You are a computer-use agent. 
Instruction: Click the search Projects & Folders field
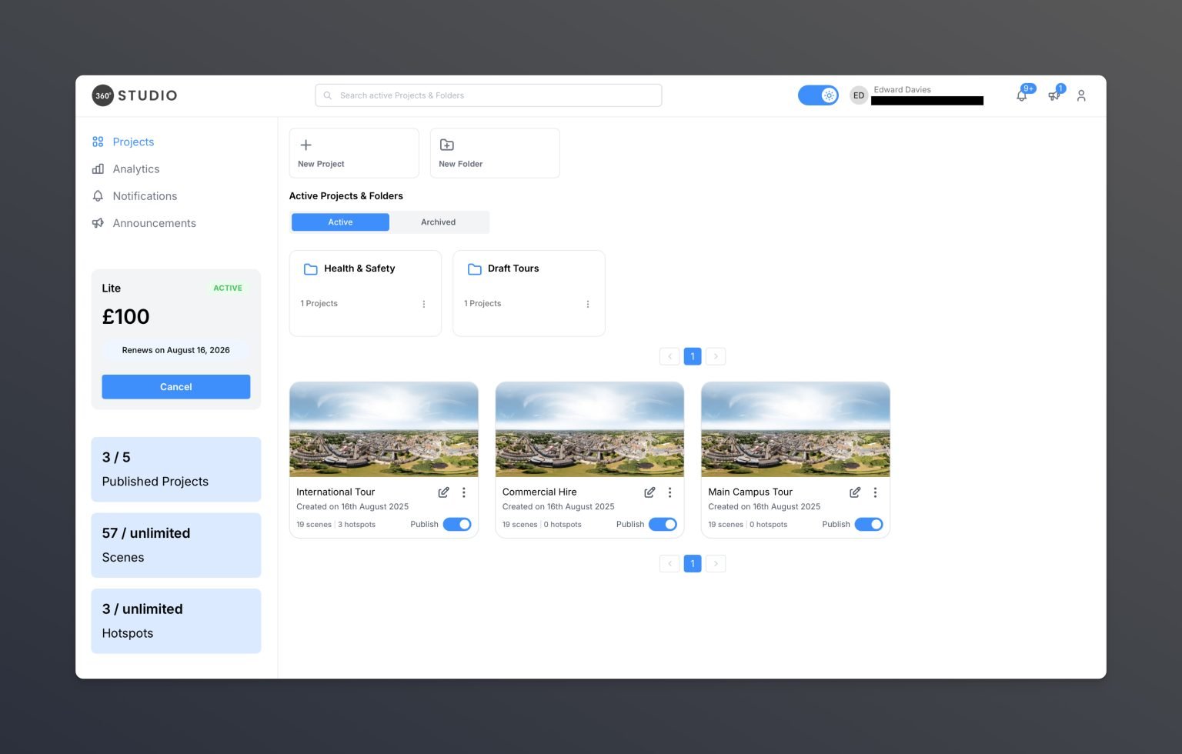(488, 95)
